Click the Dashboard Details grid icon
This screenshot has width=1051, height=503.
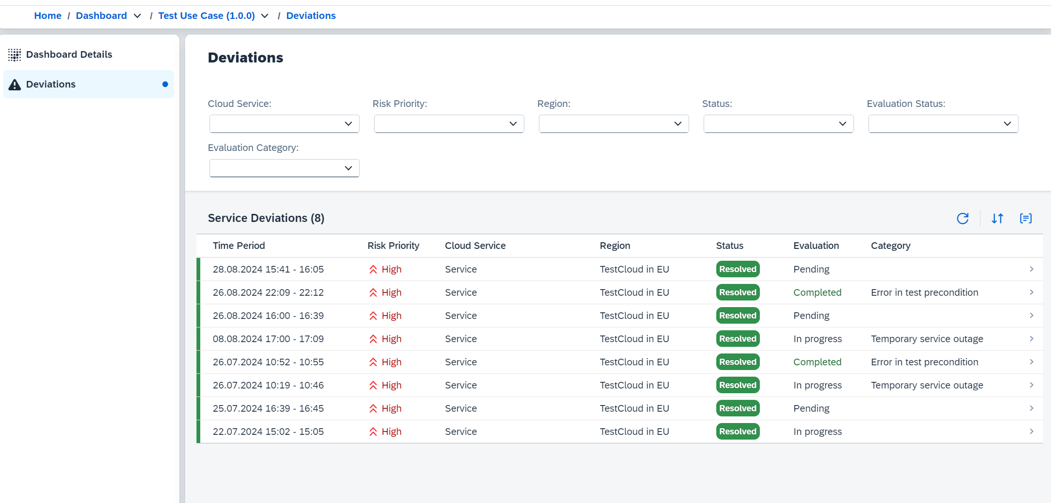15,54
